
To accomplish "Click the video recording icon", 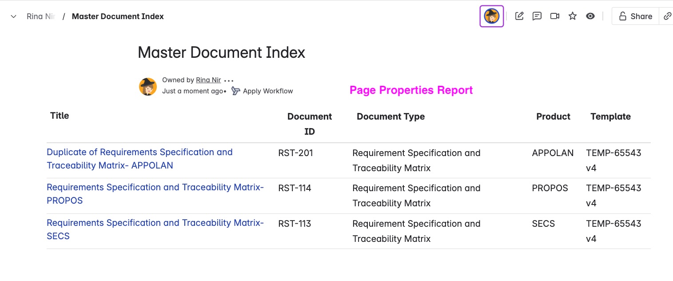I will point(555,16).
